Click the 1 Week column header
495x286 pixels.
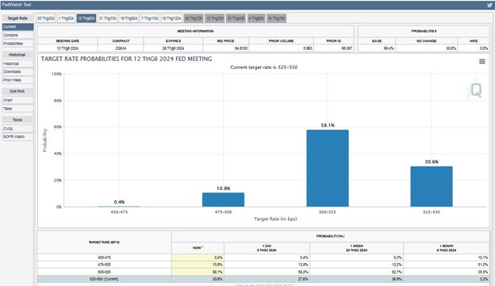pos(356,248)
